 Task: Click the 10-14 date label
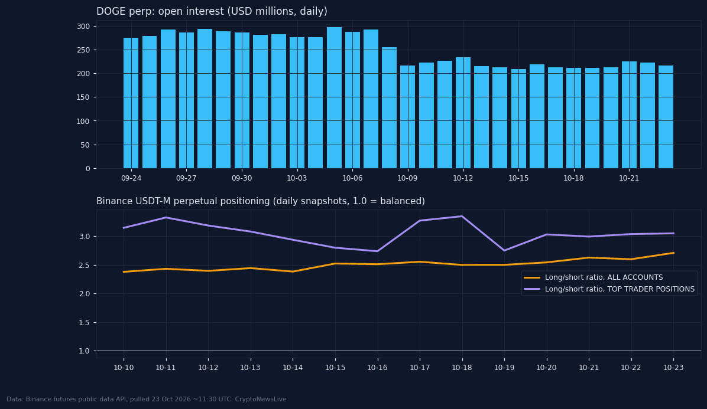tap(293, 368)
